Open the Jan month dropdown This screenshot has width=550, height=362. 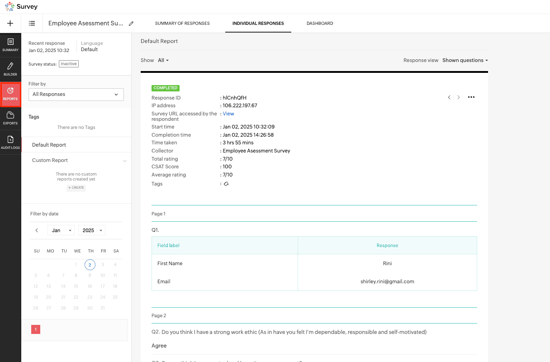tap(61, 230)
